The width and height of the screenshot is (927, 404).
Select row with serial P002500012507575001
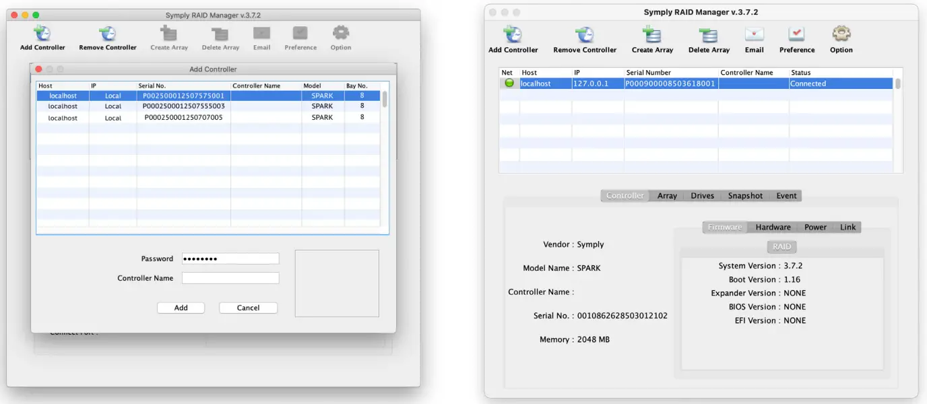tap(208, 96)
